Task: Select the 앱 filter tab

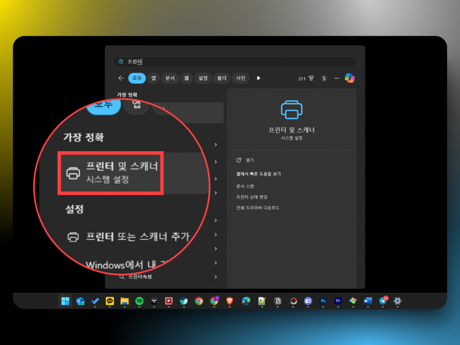Action: (153, 78)
